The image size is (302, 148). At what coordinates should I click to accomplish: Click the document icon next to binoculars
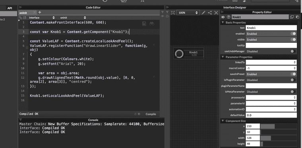pos(144,23)
